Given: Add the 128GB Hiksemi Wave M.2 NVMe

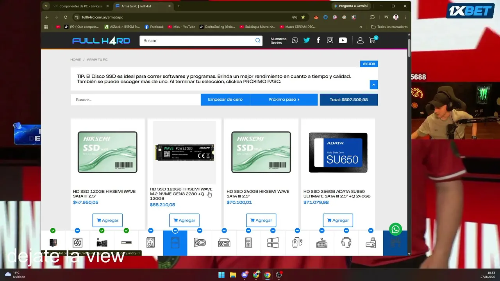Looking at the screenshot, I should (184, 220).
